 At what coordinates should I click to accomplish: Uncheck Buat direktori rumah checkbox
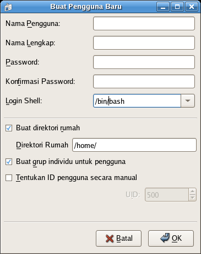9,128
